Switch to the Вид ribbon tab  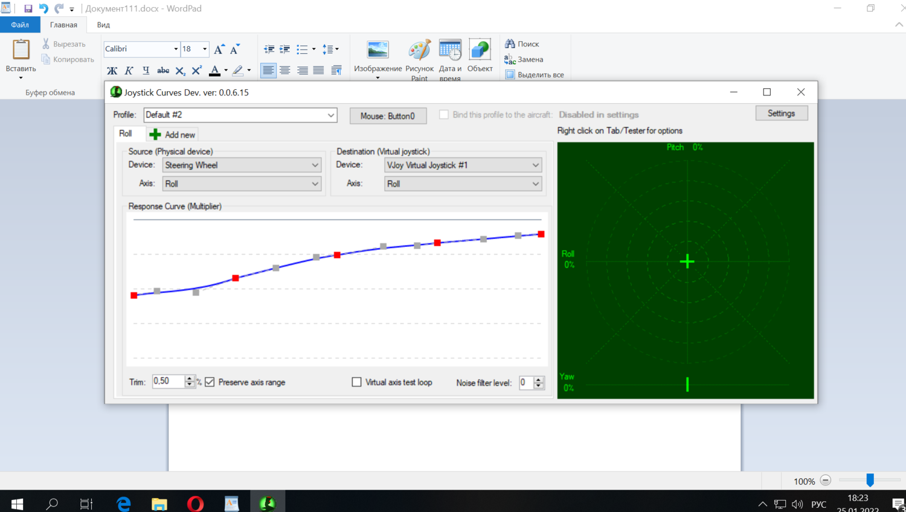[103, 25]
